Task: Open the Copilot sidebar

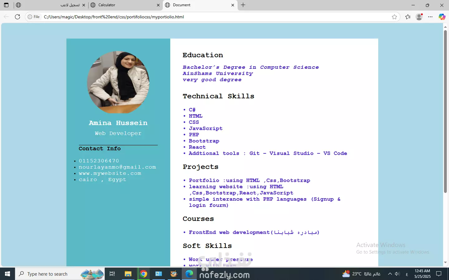Action: (442, 17)
